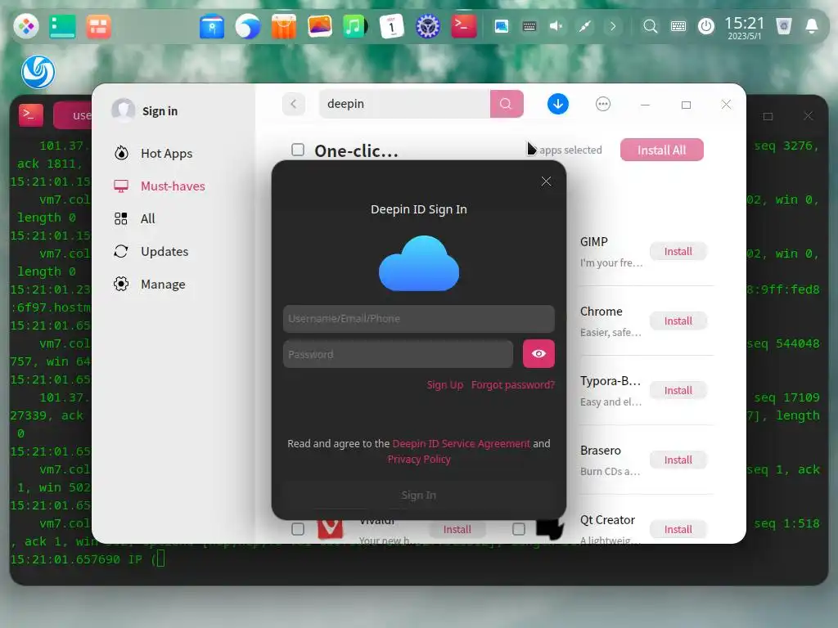This screenshot has width=838, height=628.
Task: Maximize the terminal window
Action: (x=768, y=116)
